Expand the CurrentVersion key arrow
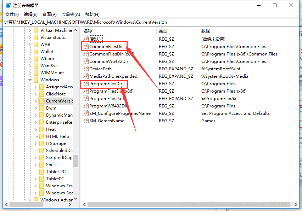The image size is (302, 211). point(36,101)
